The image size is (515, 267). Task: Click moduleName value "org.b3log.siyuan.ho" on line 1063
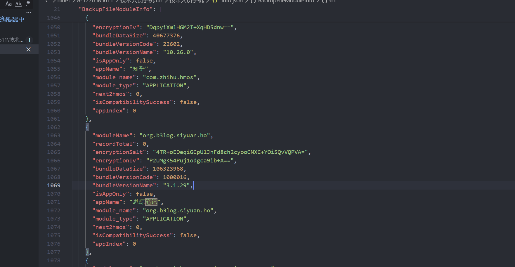tap(175, 135)
